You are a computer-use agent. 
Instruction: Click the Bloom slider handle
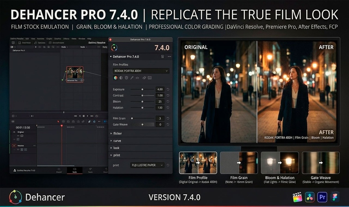pyautogui.click(x=142, y=102)
